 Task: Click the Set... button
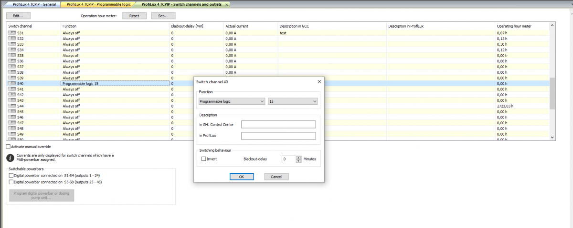(x=163, y=16)
